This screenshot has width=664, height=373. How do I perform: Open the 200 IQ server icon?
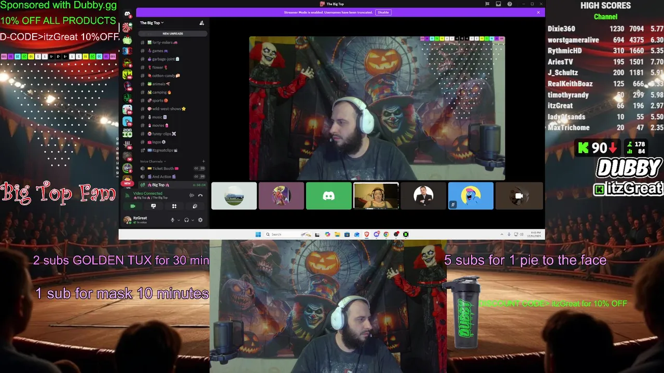point(127,133)
